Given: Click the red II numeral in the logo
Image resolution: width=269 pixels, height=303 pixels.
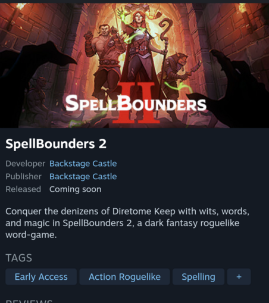Looking at the screenshot, I should [x=136, y=103].
